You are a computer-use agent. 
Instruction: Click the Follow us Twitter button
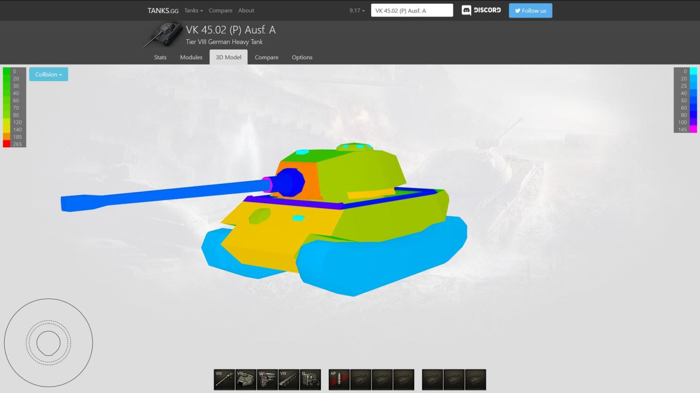click(x=530, y=11)
